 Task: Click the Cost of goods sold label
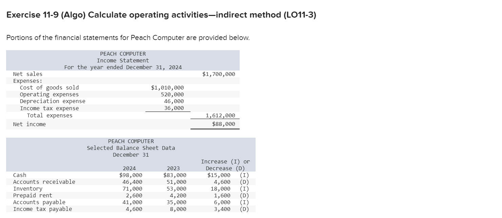coord(49,87)
